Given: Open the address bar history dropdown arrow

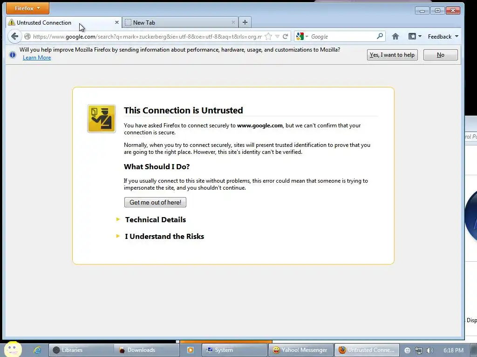Looking at the screenshot, I should [277, 36].
